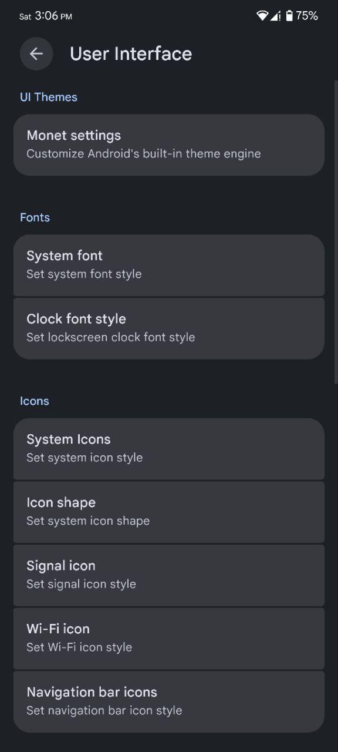
Task: Open Monet settings
Action: [169, 145]
